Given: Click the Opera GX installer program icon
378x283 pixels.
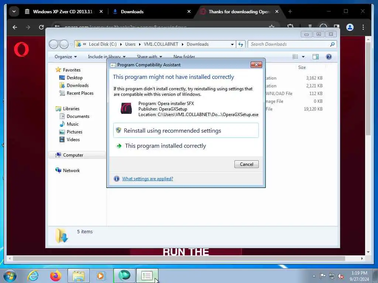Looking at the screenshot, I should pos(126,109).
